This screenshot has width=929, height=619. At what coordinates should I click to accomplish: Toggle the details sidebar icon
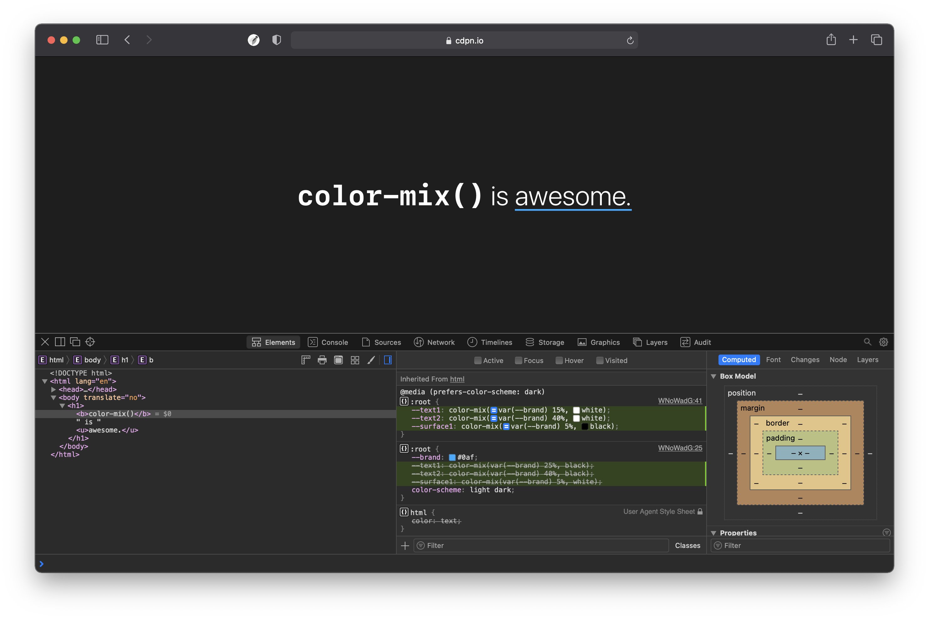(x=388, y=360)
